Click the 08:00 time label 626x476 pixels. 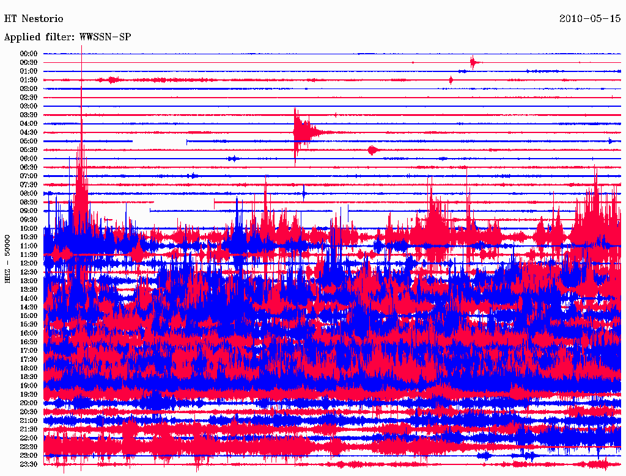click(x=29, y=193)
